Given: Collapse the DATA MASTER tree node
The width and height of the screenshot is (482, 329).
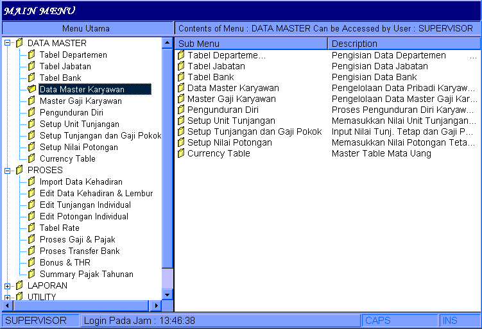Looking at the screenshot, I should click(7, 44).
